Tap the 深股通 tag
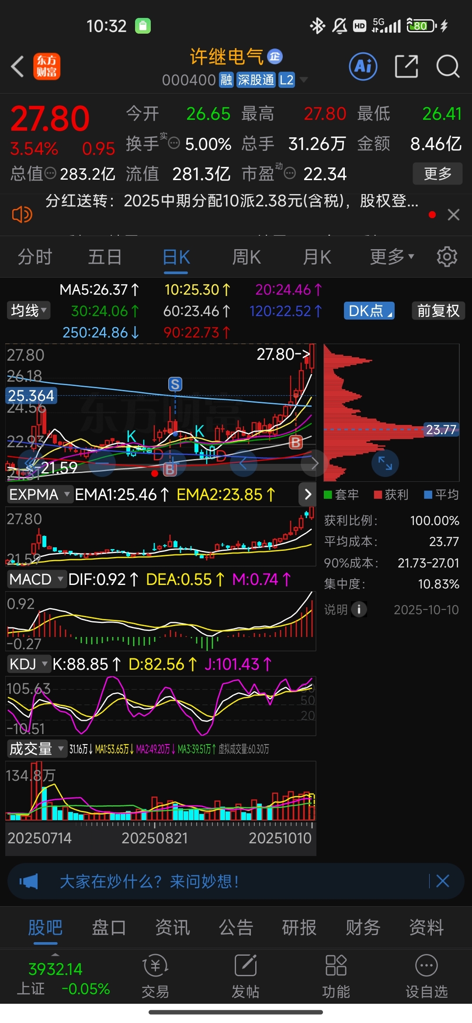 click(x=256, y=80)
